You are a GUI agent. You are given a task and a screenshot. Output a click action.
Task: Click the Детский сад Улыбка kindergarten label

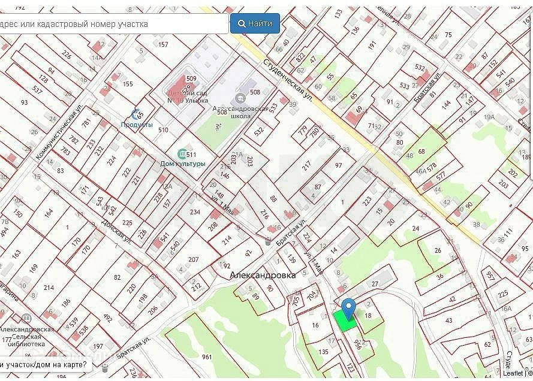click(183, 95)
